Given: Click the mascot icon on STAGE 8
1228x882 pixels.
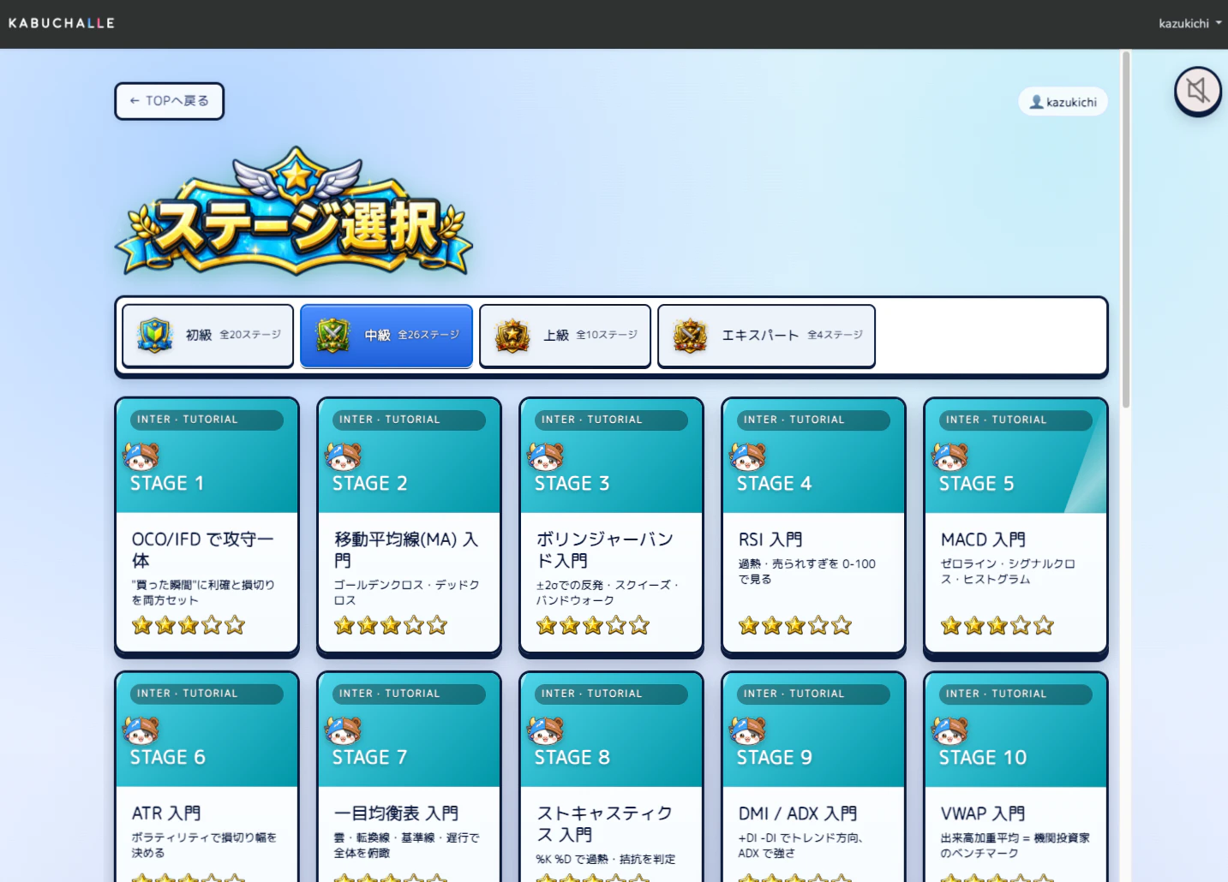Looking at the screenshot, I should click(546, 731).
